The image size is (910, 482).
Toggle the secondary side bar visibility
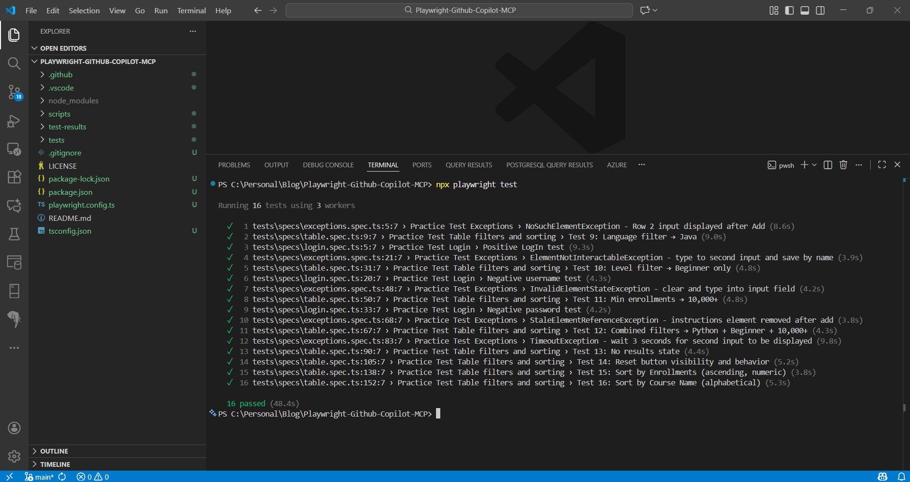[x=820, y=10]
